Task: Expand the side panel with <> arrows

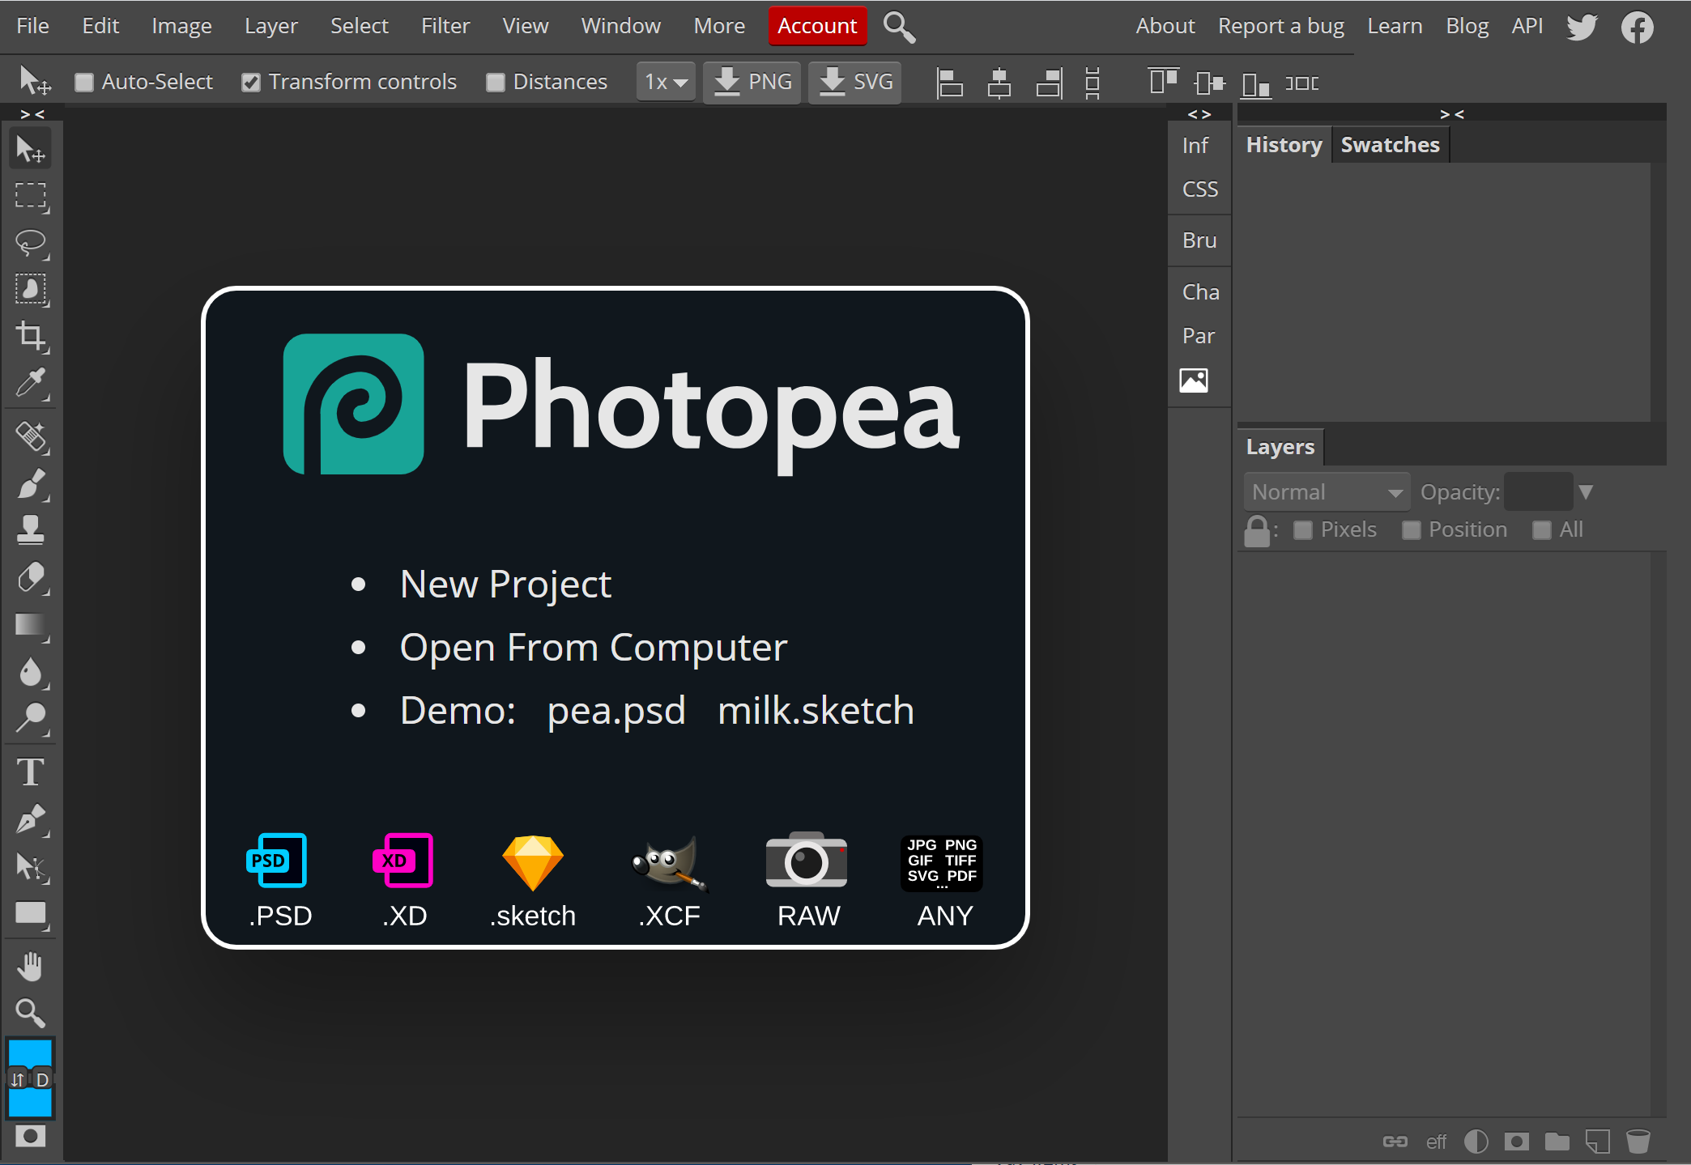Action: coord(1199,114)
